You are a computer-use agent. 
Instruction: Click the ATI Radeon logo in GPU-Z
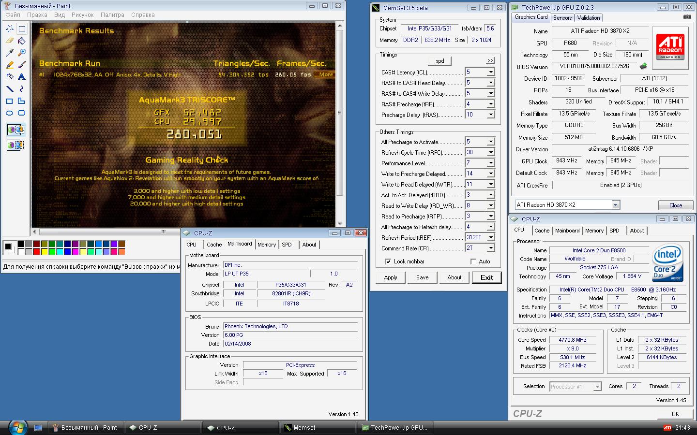click(x=670, y=47)
